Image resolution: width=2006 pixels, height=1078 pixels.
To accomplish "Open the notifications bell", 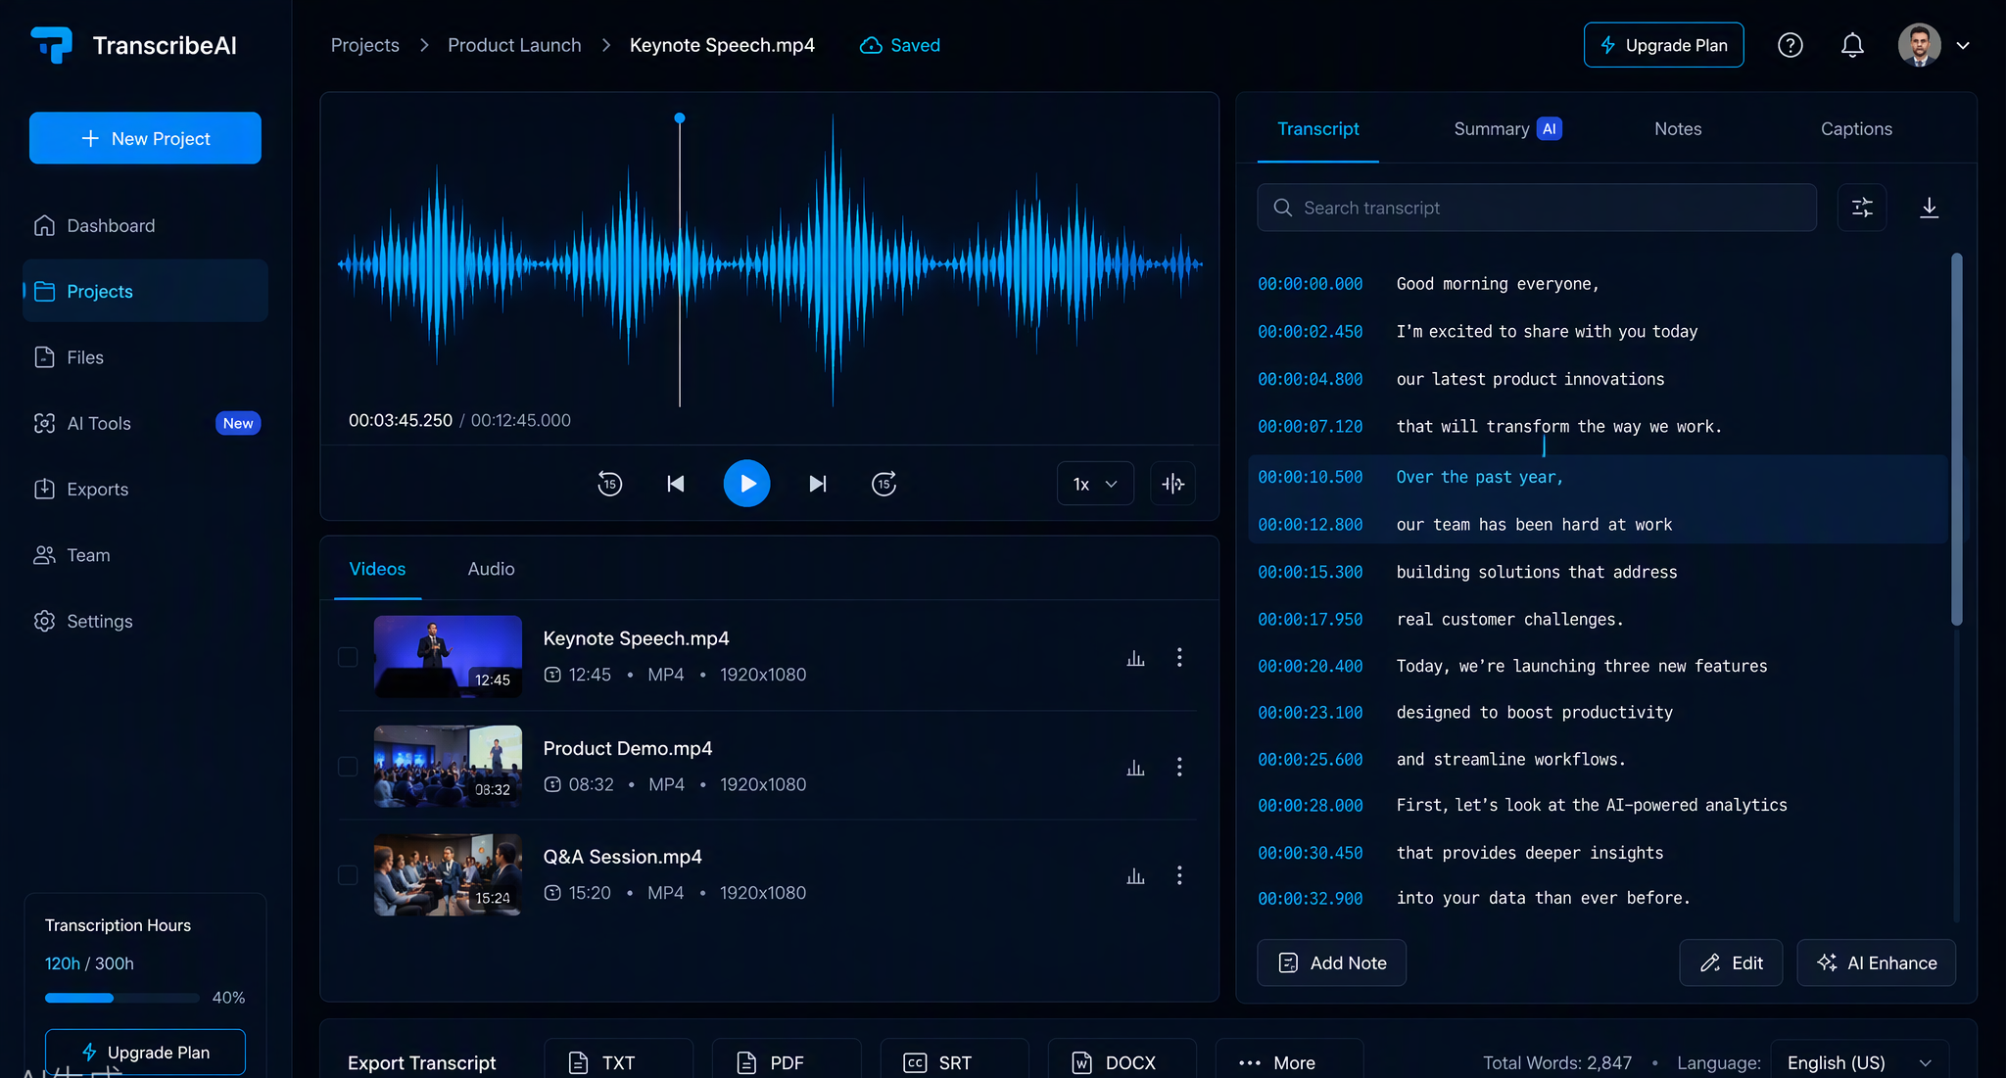I will (1851, 45).
